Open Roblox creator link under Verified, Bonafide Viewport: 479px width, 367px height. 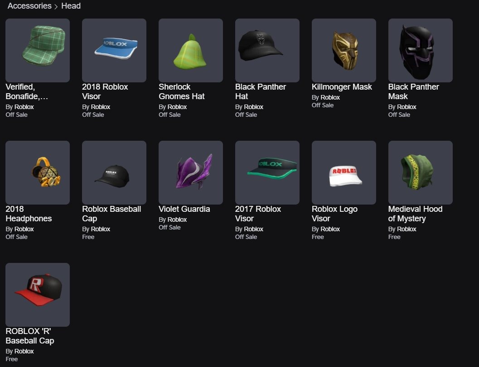[24, 107]
